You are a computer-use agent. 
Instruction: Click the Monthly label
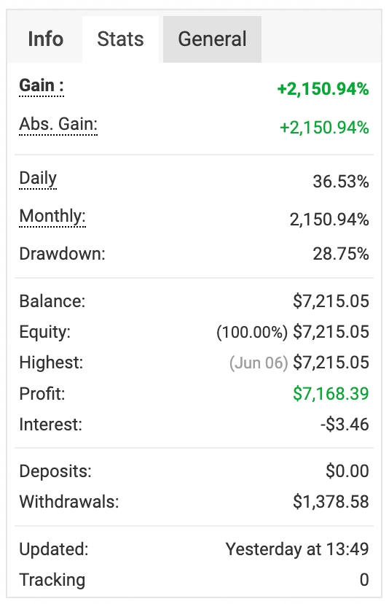(52, 216)
